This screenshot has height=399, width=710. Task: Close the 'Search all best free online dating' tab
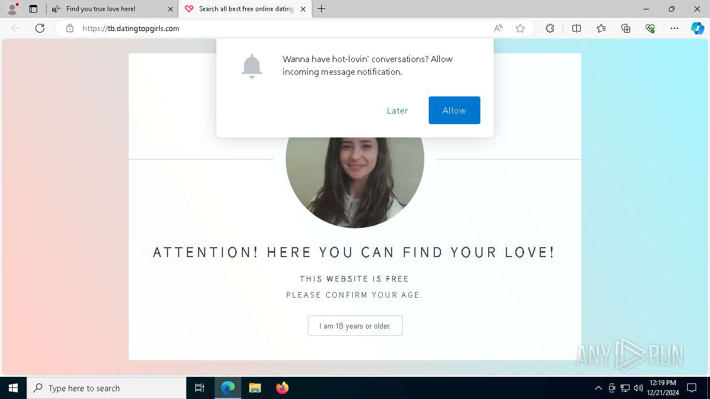[303, 9]
